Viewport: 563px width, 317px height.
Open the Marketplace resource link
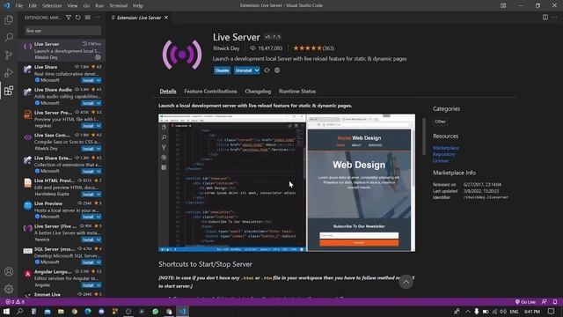(x=446, y=148)
